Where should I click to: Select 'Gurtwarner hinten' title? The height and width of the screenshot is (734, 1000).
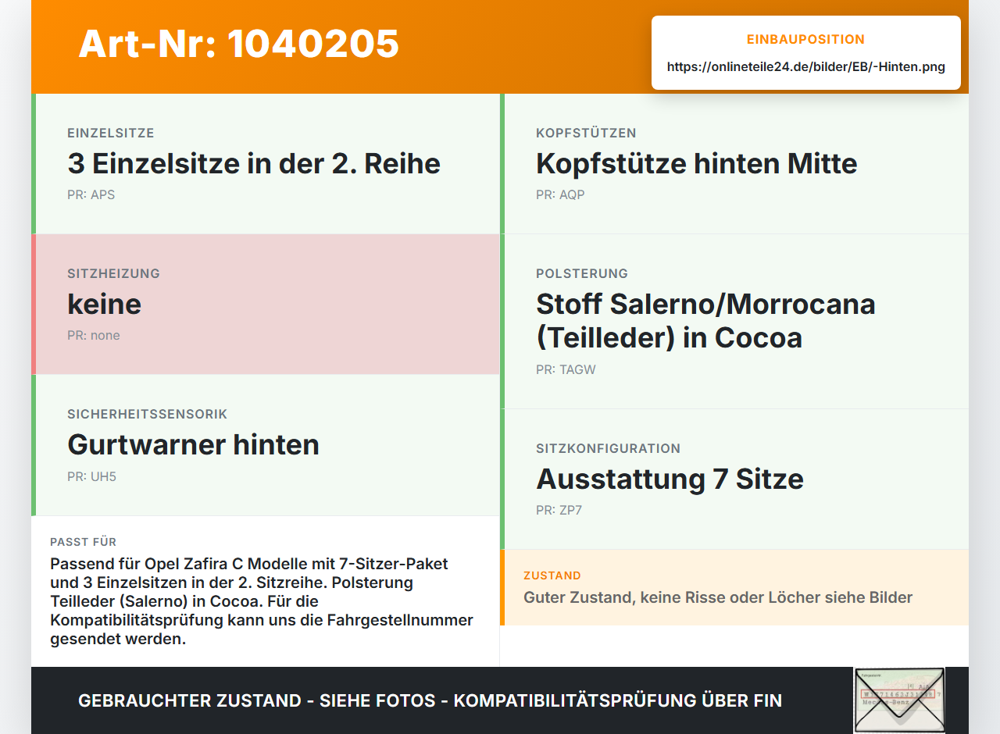pyautogui.click(x=194, y=444)
